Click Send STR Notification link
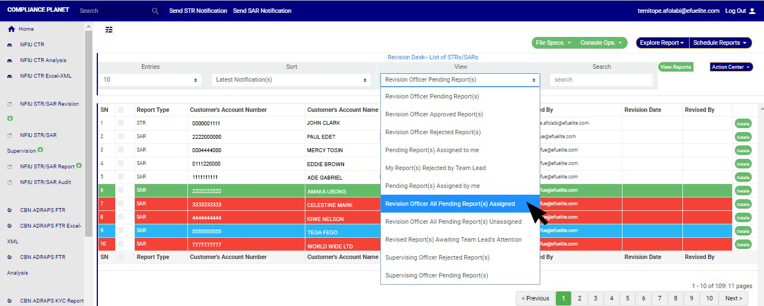Screen dimensions: 764x306 [198, 11]
